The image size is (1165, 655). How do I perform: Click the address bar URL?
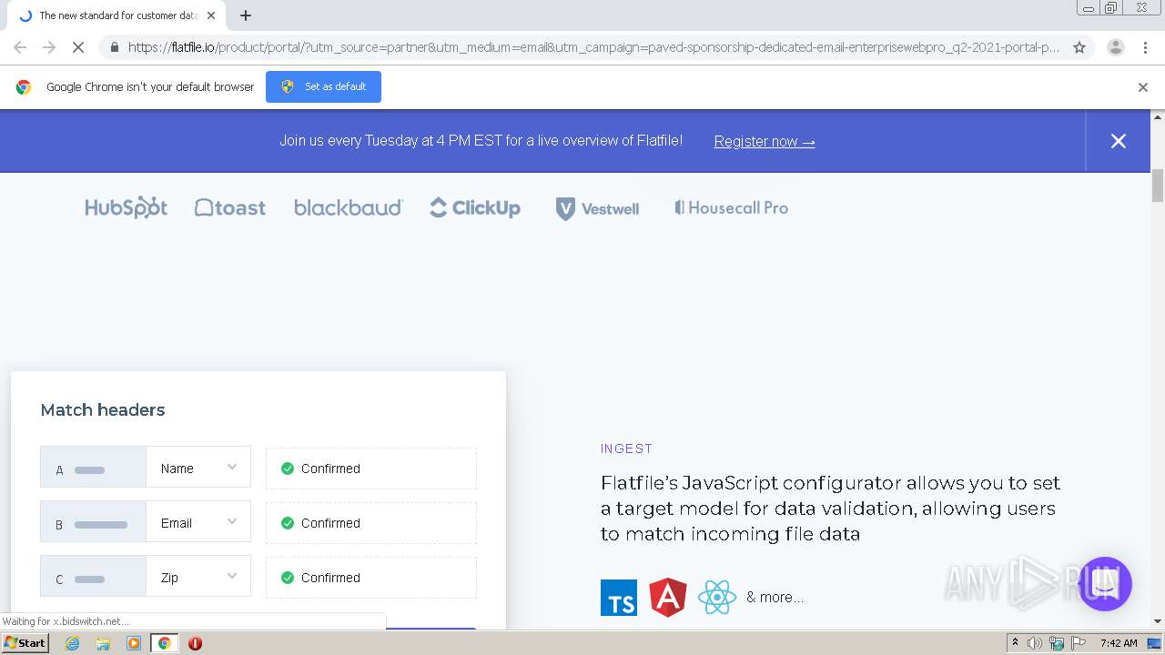point(593,47)
